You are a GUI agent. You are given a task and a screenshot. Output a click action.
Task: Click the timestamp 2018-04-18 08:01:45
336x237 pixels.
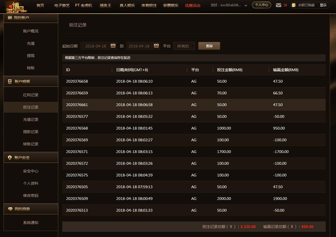coord(134,128)
